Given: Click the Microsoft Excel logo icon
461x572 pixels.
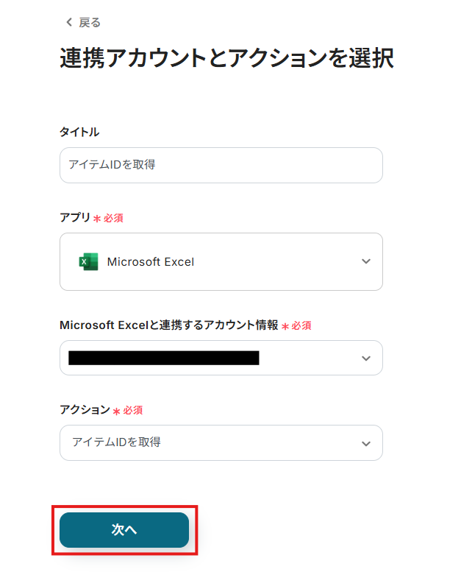Looking at the screenshot, I should point(88,261).
